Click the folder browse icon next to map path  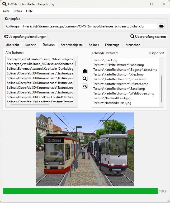pos(162,26)
